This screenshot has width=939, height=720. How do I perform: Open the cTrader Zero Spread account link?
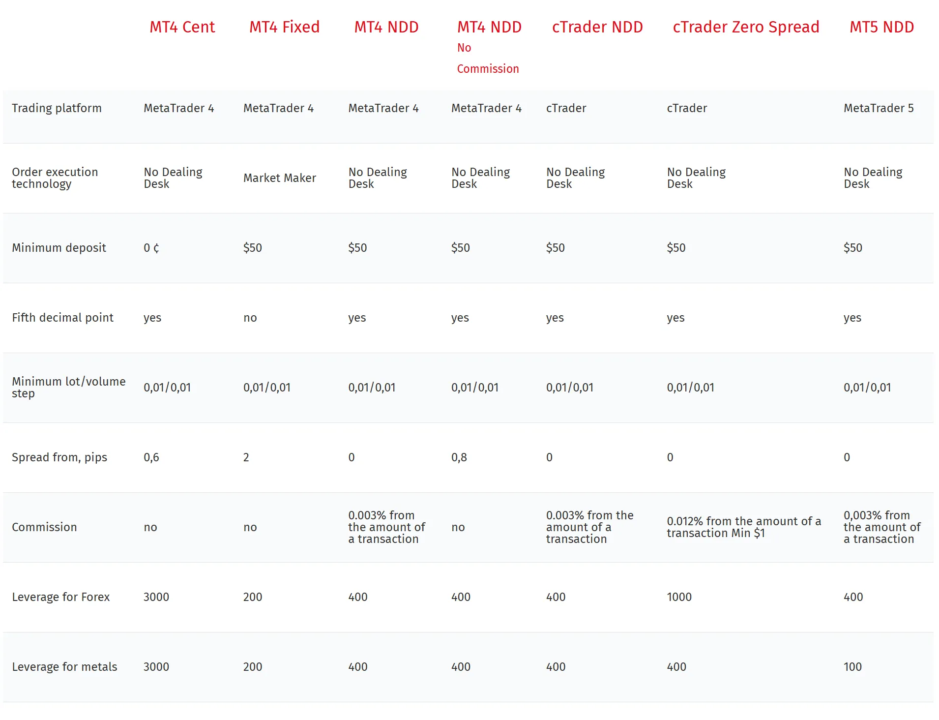pos(746,27)
